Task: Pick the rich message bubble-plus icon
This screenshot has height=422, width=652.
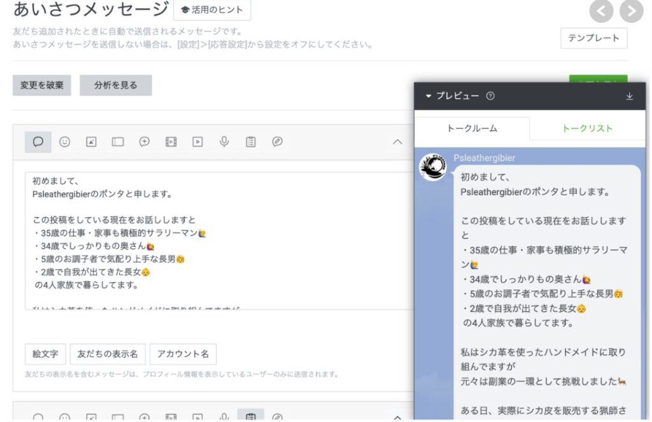Action: pos(145,142)
